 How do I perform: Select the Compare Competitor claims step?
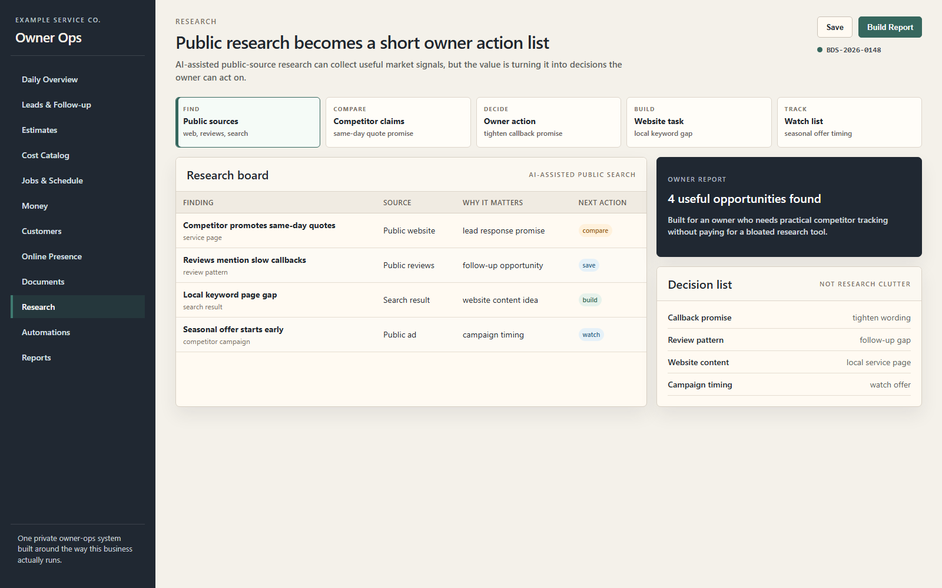pyautogui.click(x=398, y=122)
